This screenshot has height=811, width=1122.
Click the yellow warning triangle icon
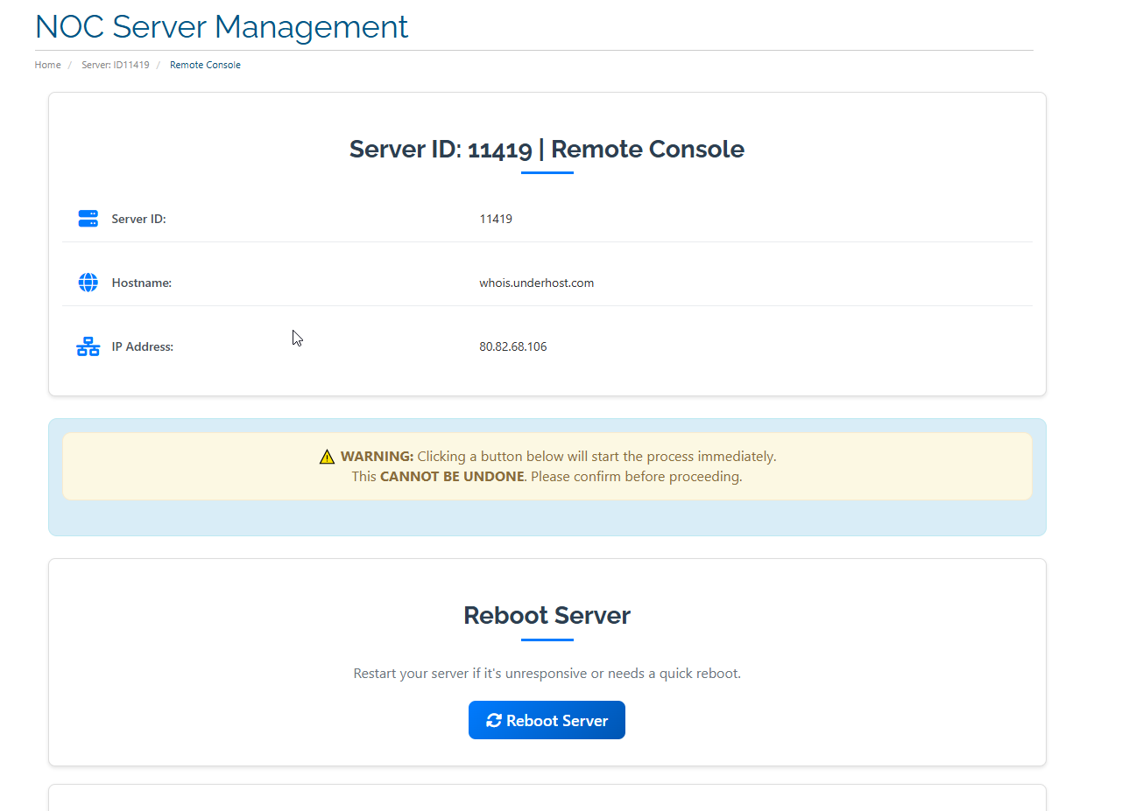click(x=326, y=456)
